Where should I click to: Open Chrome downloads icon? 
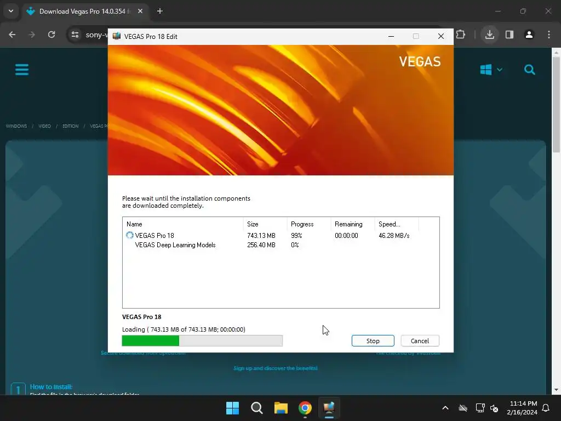pos(490,35)
